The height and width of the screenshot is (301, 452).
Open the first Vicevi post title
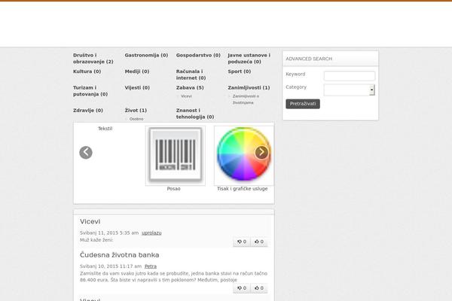(90, 221)
